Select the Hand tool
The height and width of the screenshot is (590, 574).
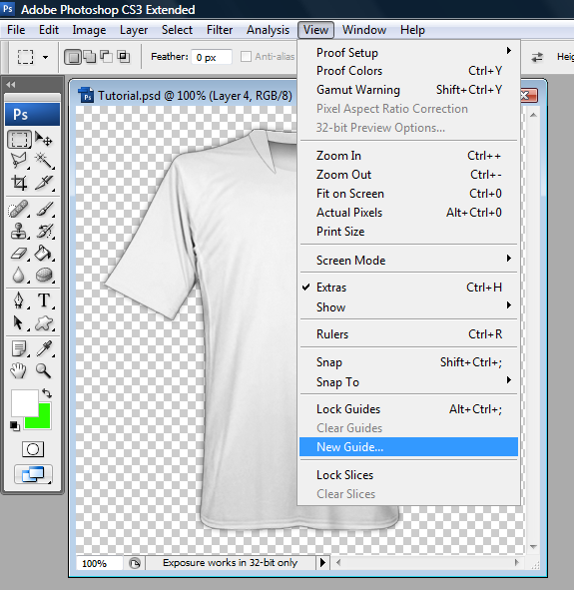(x=18, y=371)
